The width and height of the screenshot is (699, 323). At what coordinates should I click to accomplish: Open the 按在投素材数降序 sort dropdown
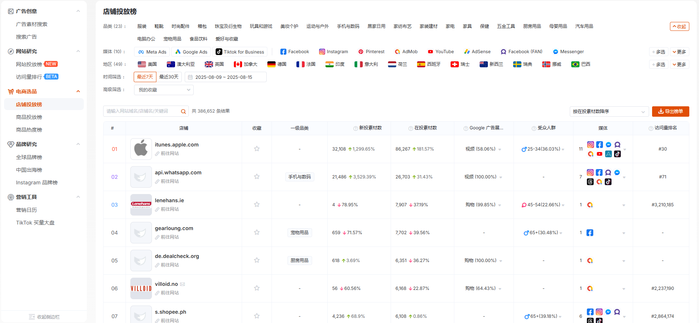tap(609, 112)
